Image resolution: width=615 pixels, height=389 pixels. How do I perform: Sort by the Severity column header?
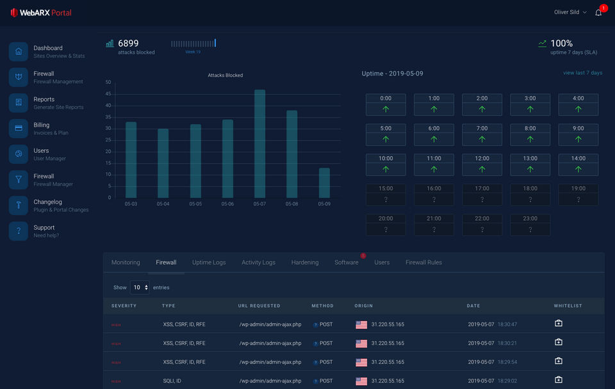124,306
